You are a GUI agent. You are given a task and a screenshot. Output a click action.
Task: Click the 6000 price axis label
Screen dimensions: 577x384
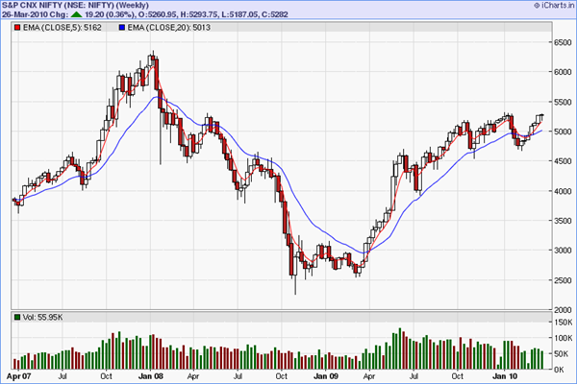563,72
